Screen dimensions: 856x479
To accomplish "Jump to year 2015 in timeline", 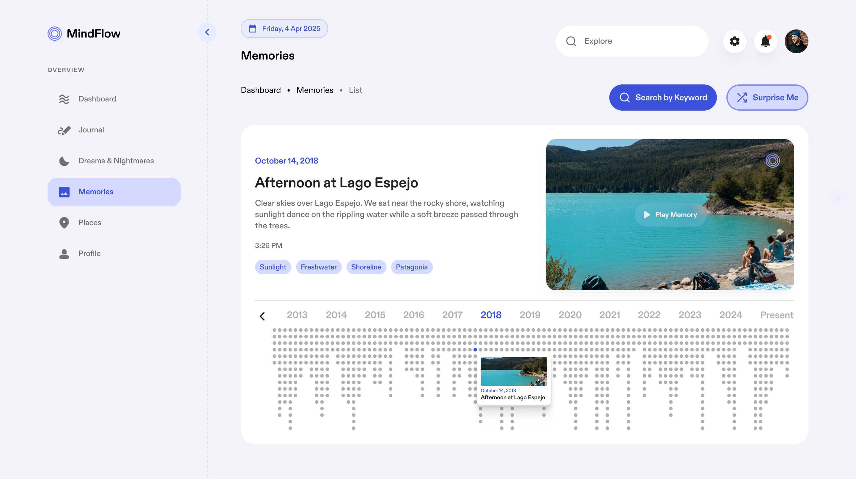I will [375, 315].
